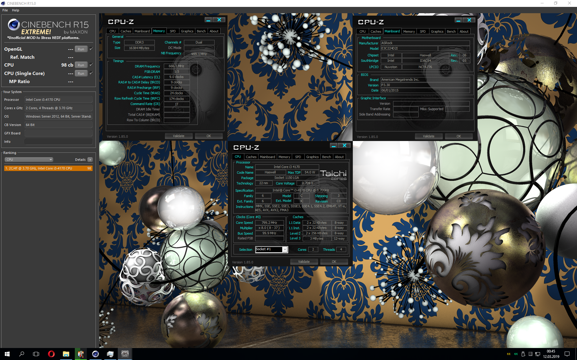
Task: Open Bench tab in Mainboard window
Action: [451, 31]
